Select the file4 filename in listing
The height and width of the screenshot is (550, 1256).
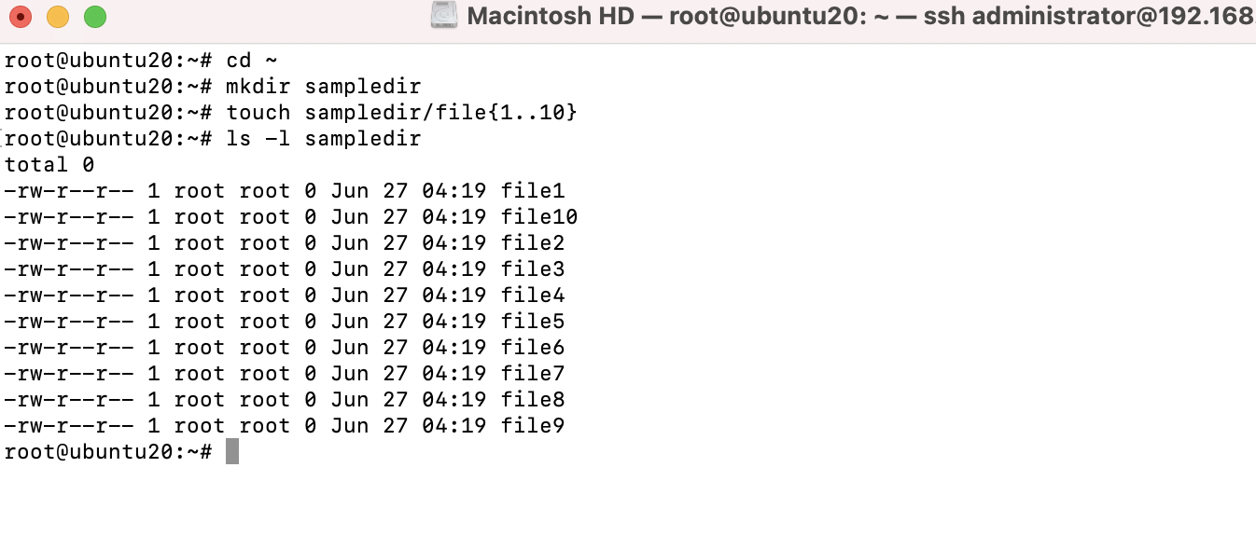pos(533,296)
